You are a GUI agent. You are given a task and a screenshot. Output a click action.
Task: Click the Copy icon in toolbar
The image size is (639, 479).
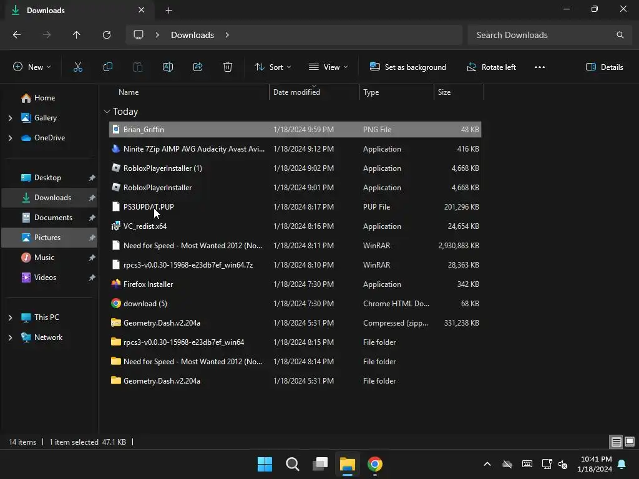[x=107, y=67]
